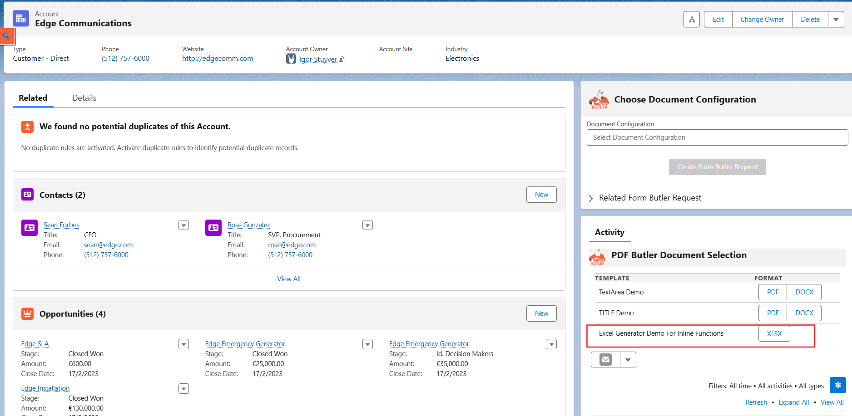Viewport: 852px width, 416px height.
Task: Switch to the Details tab
Action: (84, 98)
